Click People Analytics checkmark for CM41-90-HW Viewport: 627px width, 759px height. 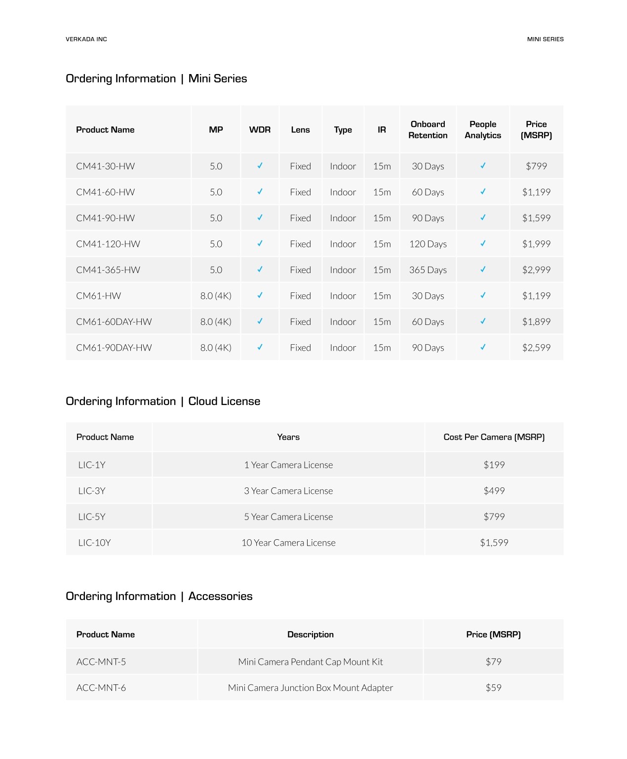pos(483,218)
